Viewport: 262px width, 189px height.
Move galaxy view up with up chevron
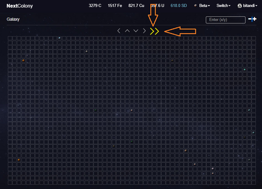tap(127, 31)
